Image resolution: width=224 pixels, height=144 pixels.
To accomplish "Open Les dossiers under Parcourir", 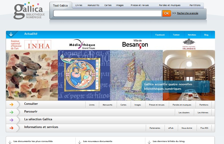I will point(184,113).
